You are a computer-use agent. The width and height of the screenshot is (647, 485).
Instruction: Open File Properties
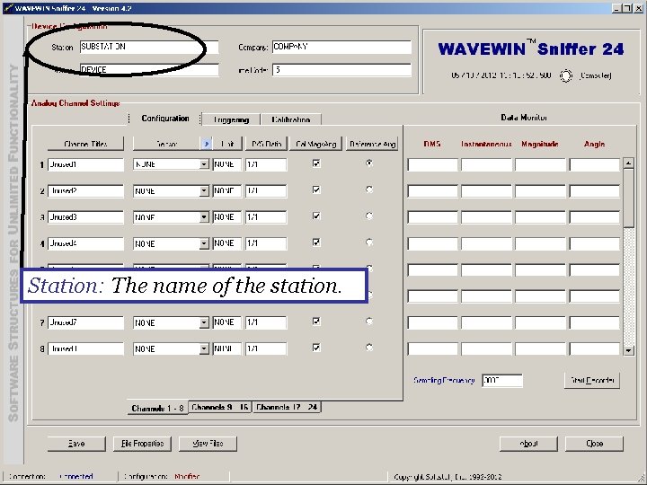click(142, 444)
